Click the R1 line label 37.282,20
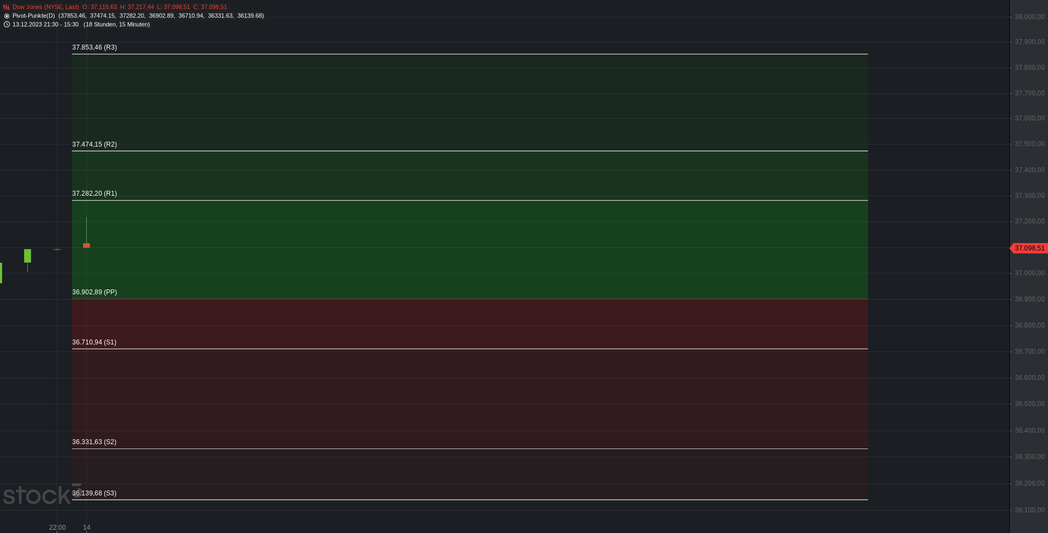The width and height of the screenshot is (1048, 533). pos(94,193)
